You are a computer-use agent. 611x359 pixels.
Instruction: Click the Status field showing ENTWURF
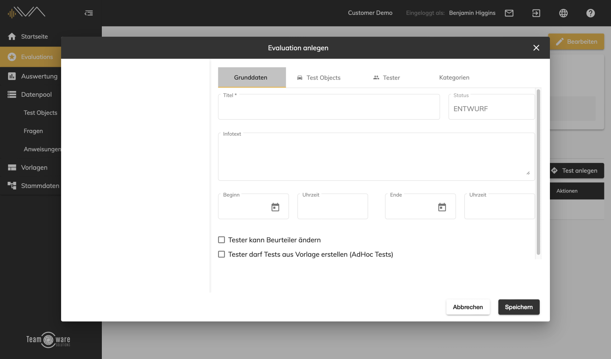492,107
